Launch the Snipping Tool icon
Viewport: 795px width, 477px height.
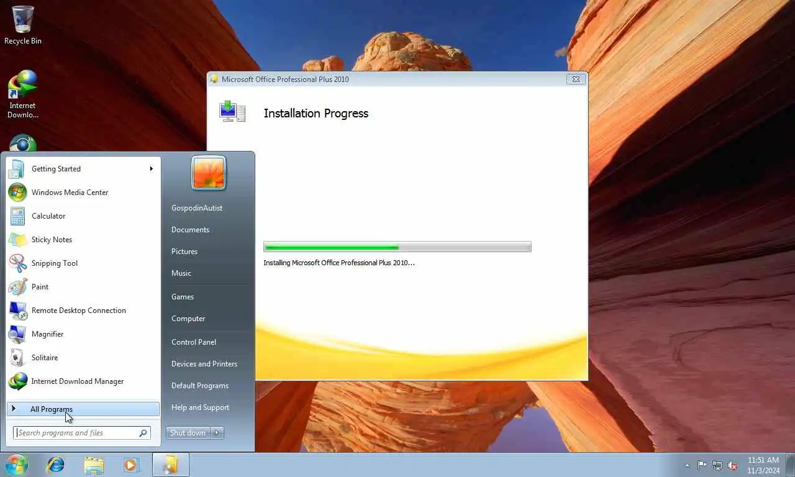click(x=17, y=263)
